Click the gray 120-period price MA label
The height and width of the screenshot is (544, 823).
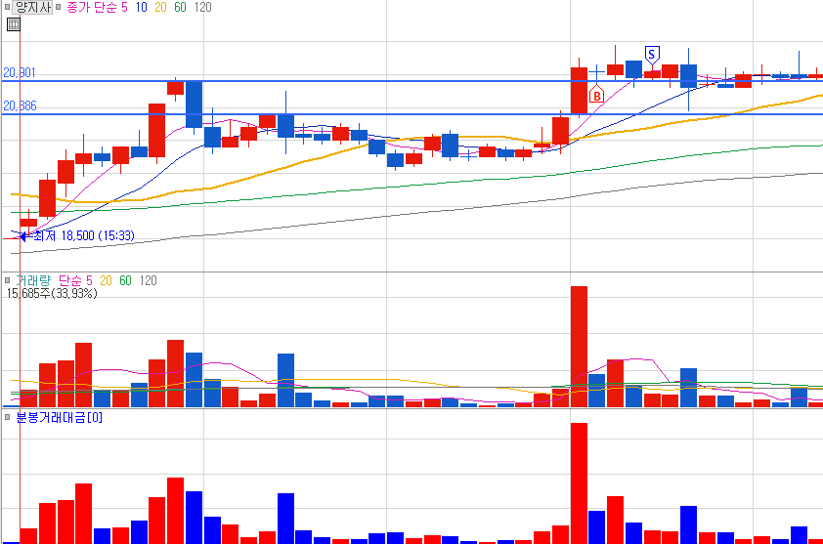click(x=202, y=8)
